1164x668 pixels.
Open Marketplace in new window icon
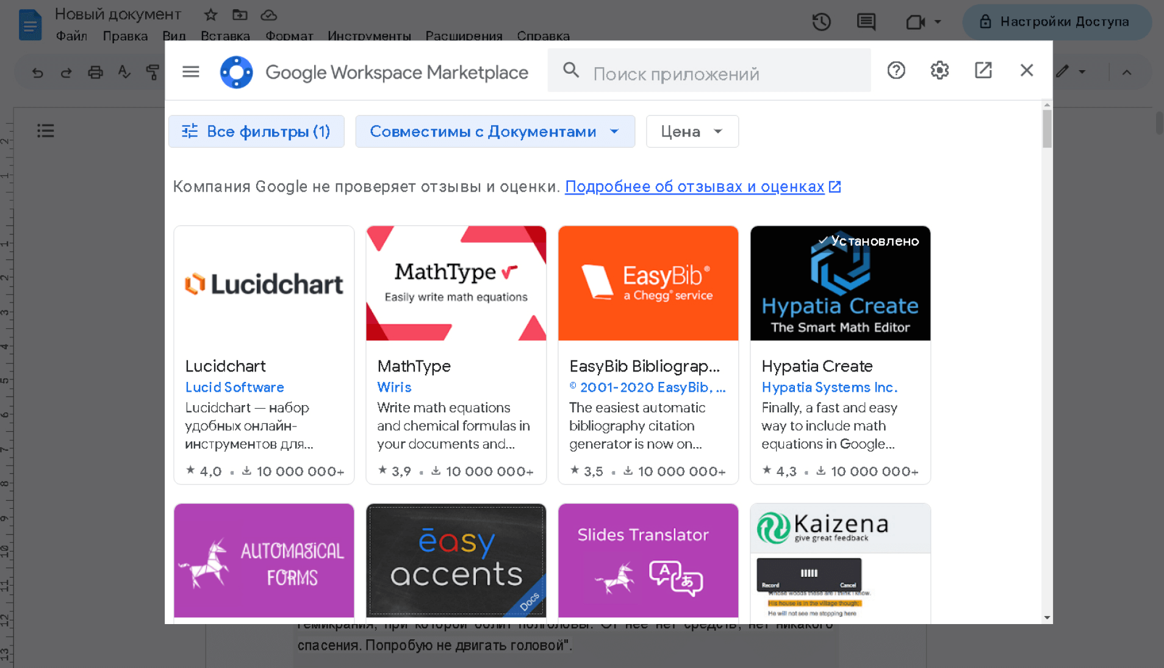(x=983, y=71)
